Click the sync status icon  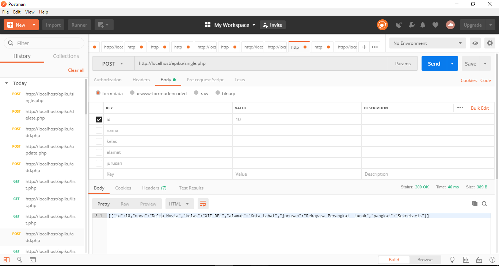(382, 25)
